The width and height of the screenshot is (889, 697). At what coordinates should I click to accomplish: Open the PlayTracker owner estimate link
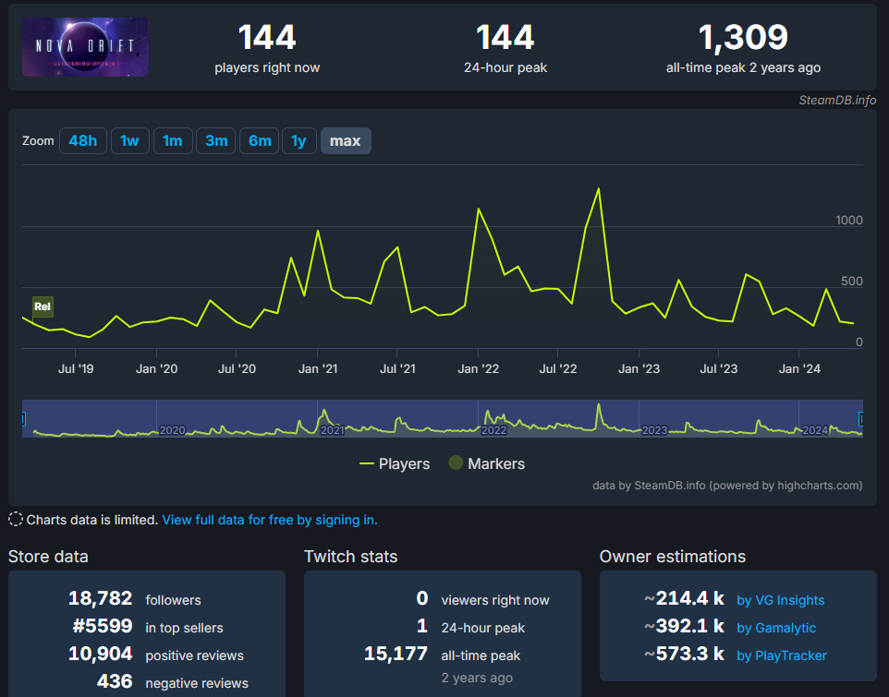pyautogui.click(x=781, y=655)
